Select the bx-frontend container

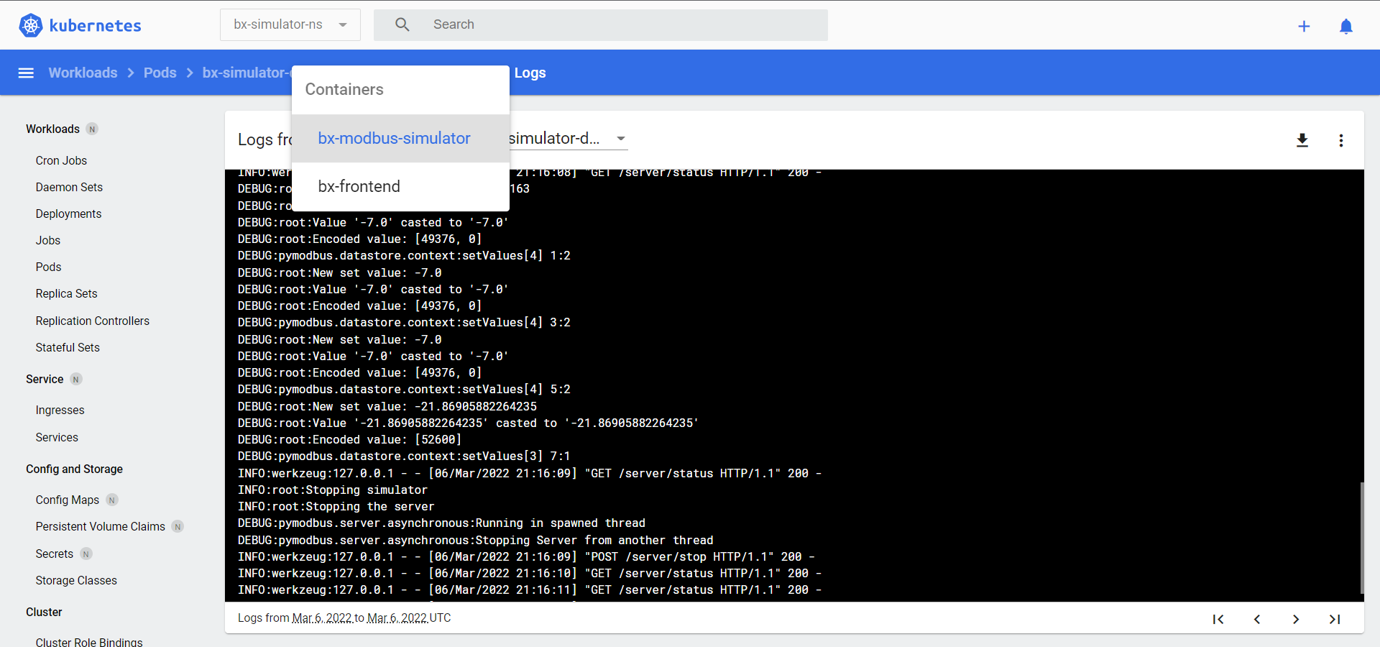click(x=359, y=186)
